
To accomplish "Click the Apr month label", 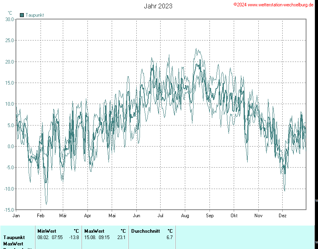I will click(x=87, y=216).
